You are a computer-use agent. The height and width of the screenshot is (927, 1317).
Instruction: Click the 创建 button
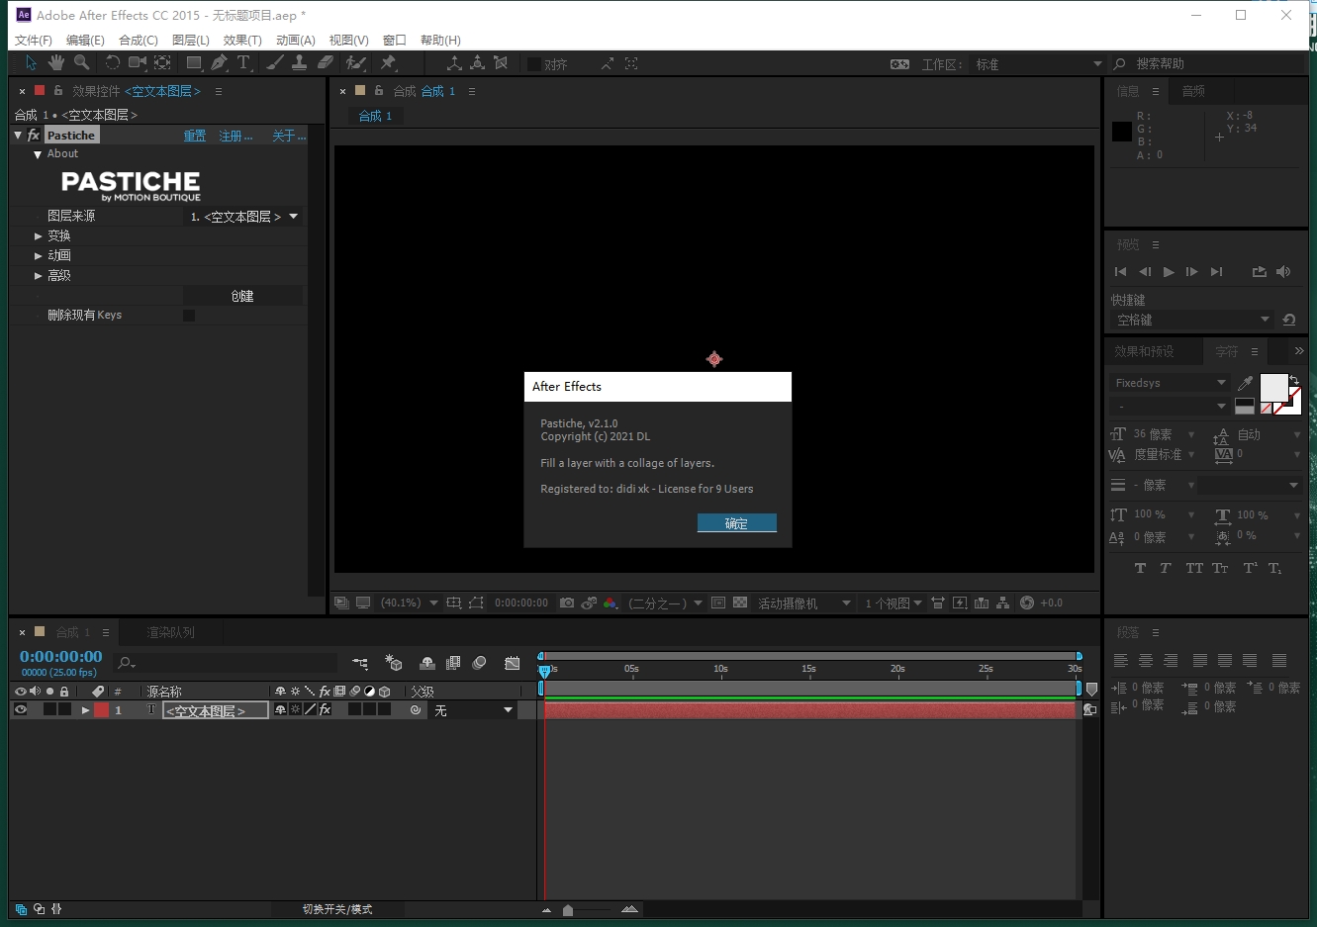click(242, 296)
